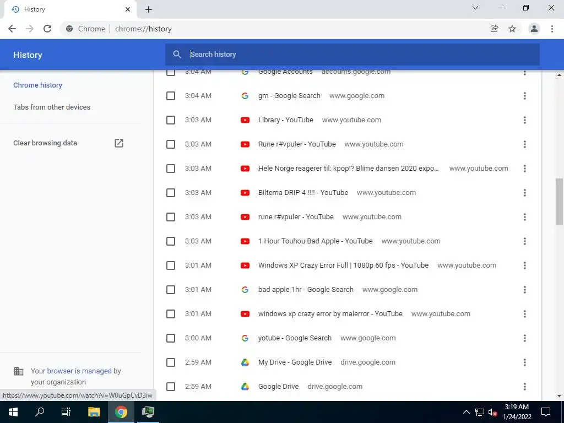Click the muted volume tray icon

492,412
